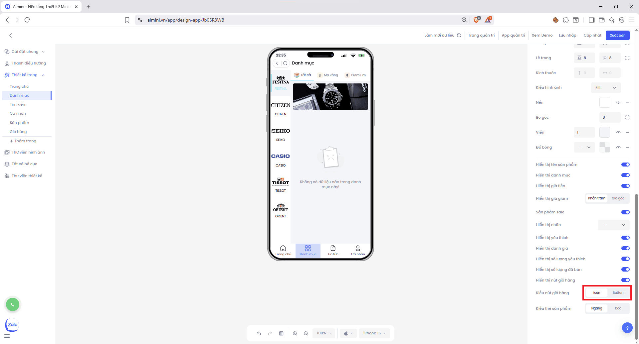Open the Kiểu hình ảnh Fill dropdown
The width and height of the screenshot is (639, 344).
pyautogui.click(x=606, y=87)
